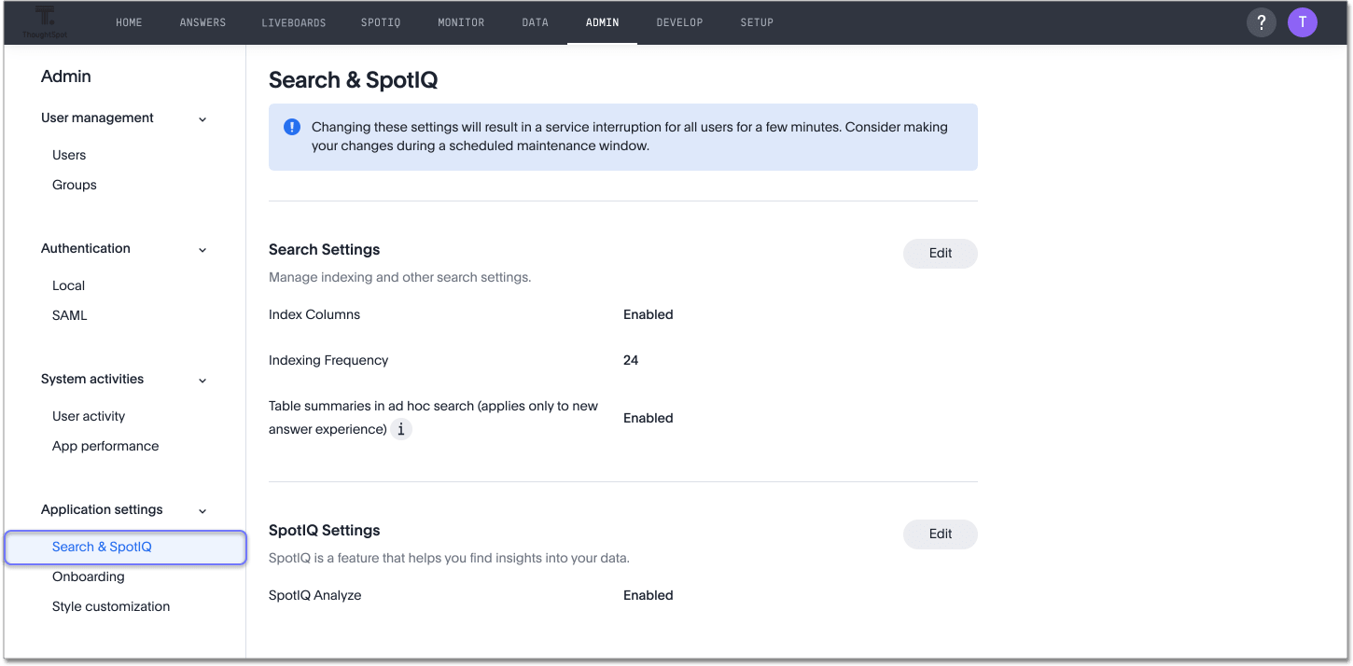Open the Users management page
Image resolution: width=1353 pixels, height=666 pixels.
tap(68, 154)
